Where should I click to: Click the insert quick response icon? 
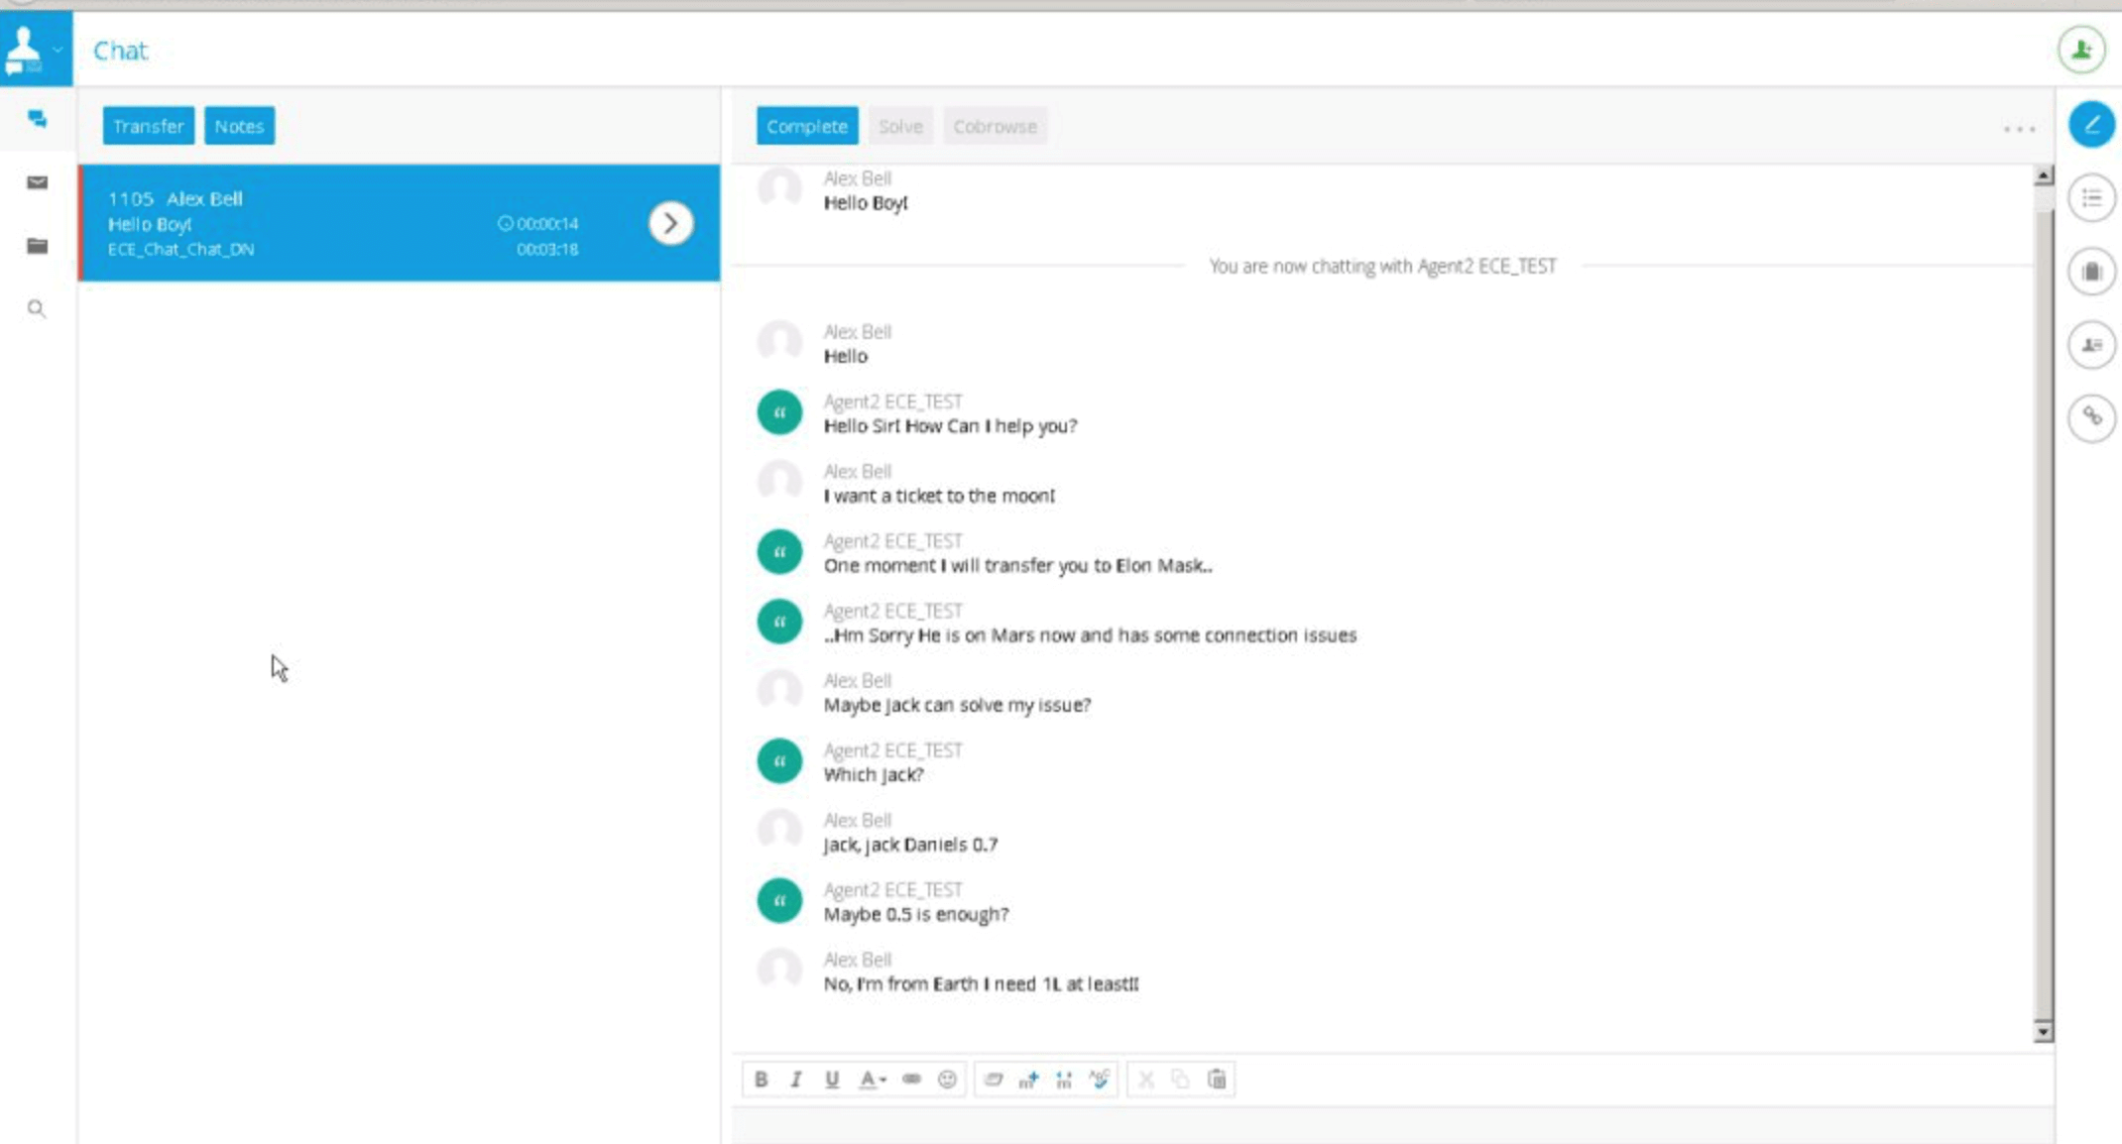tap(1064, 1080)
